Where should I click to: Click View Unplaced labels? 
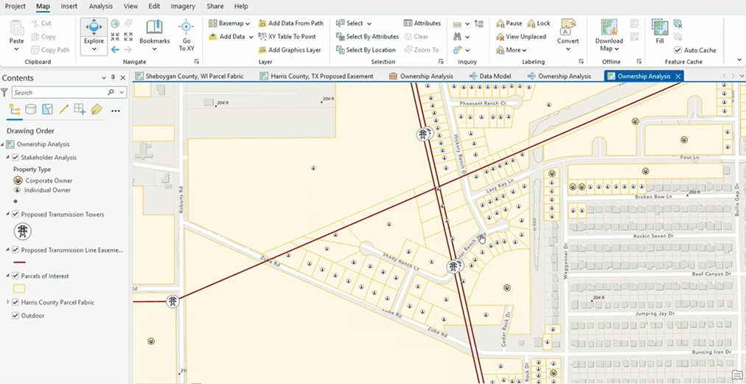pos(520,36)
